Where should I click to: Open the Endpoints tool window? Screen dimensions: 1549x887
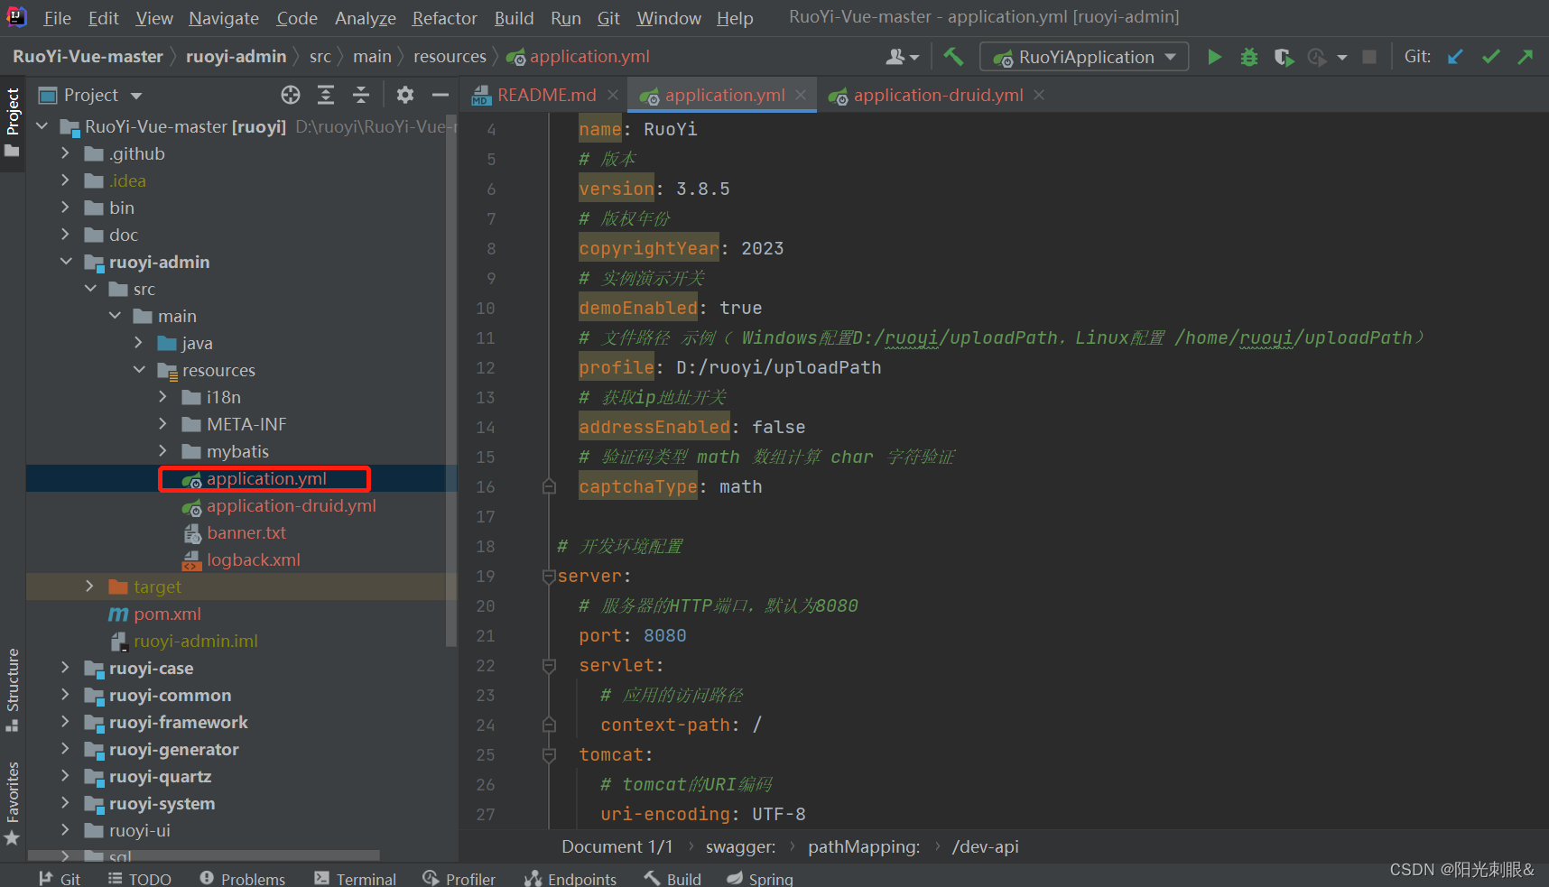pos(570,879)
